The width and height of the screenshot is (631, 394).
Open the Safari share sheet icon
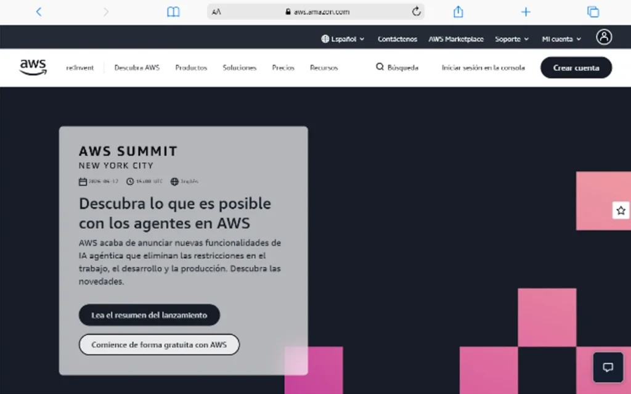[x=458, y=12]
